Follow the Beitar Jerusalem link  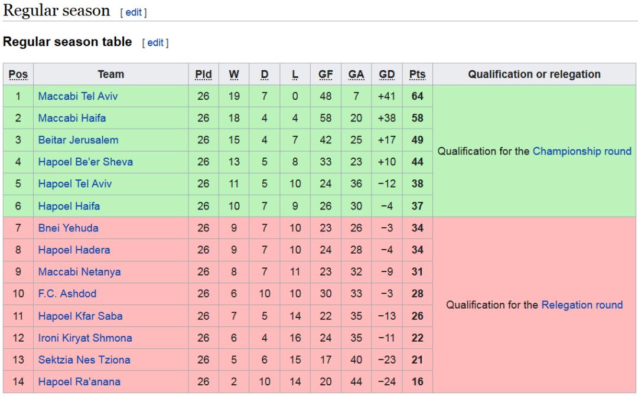pos(78,140)
